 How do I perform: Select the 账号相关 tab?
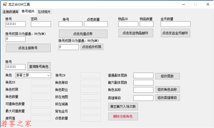coord(28,11)
